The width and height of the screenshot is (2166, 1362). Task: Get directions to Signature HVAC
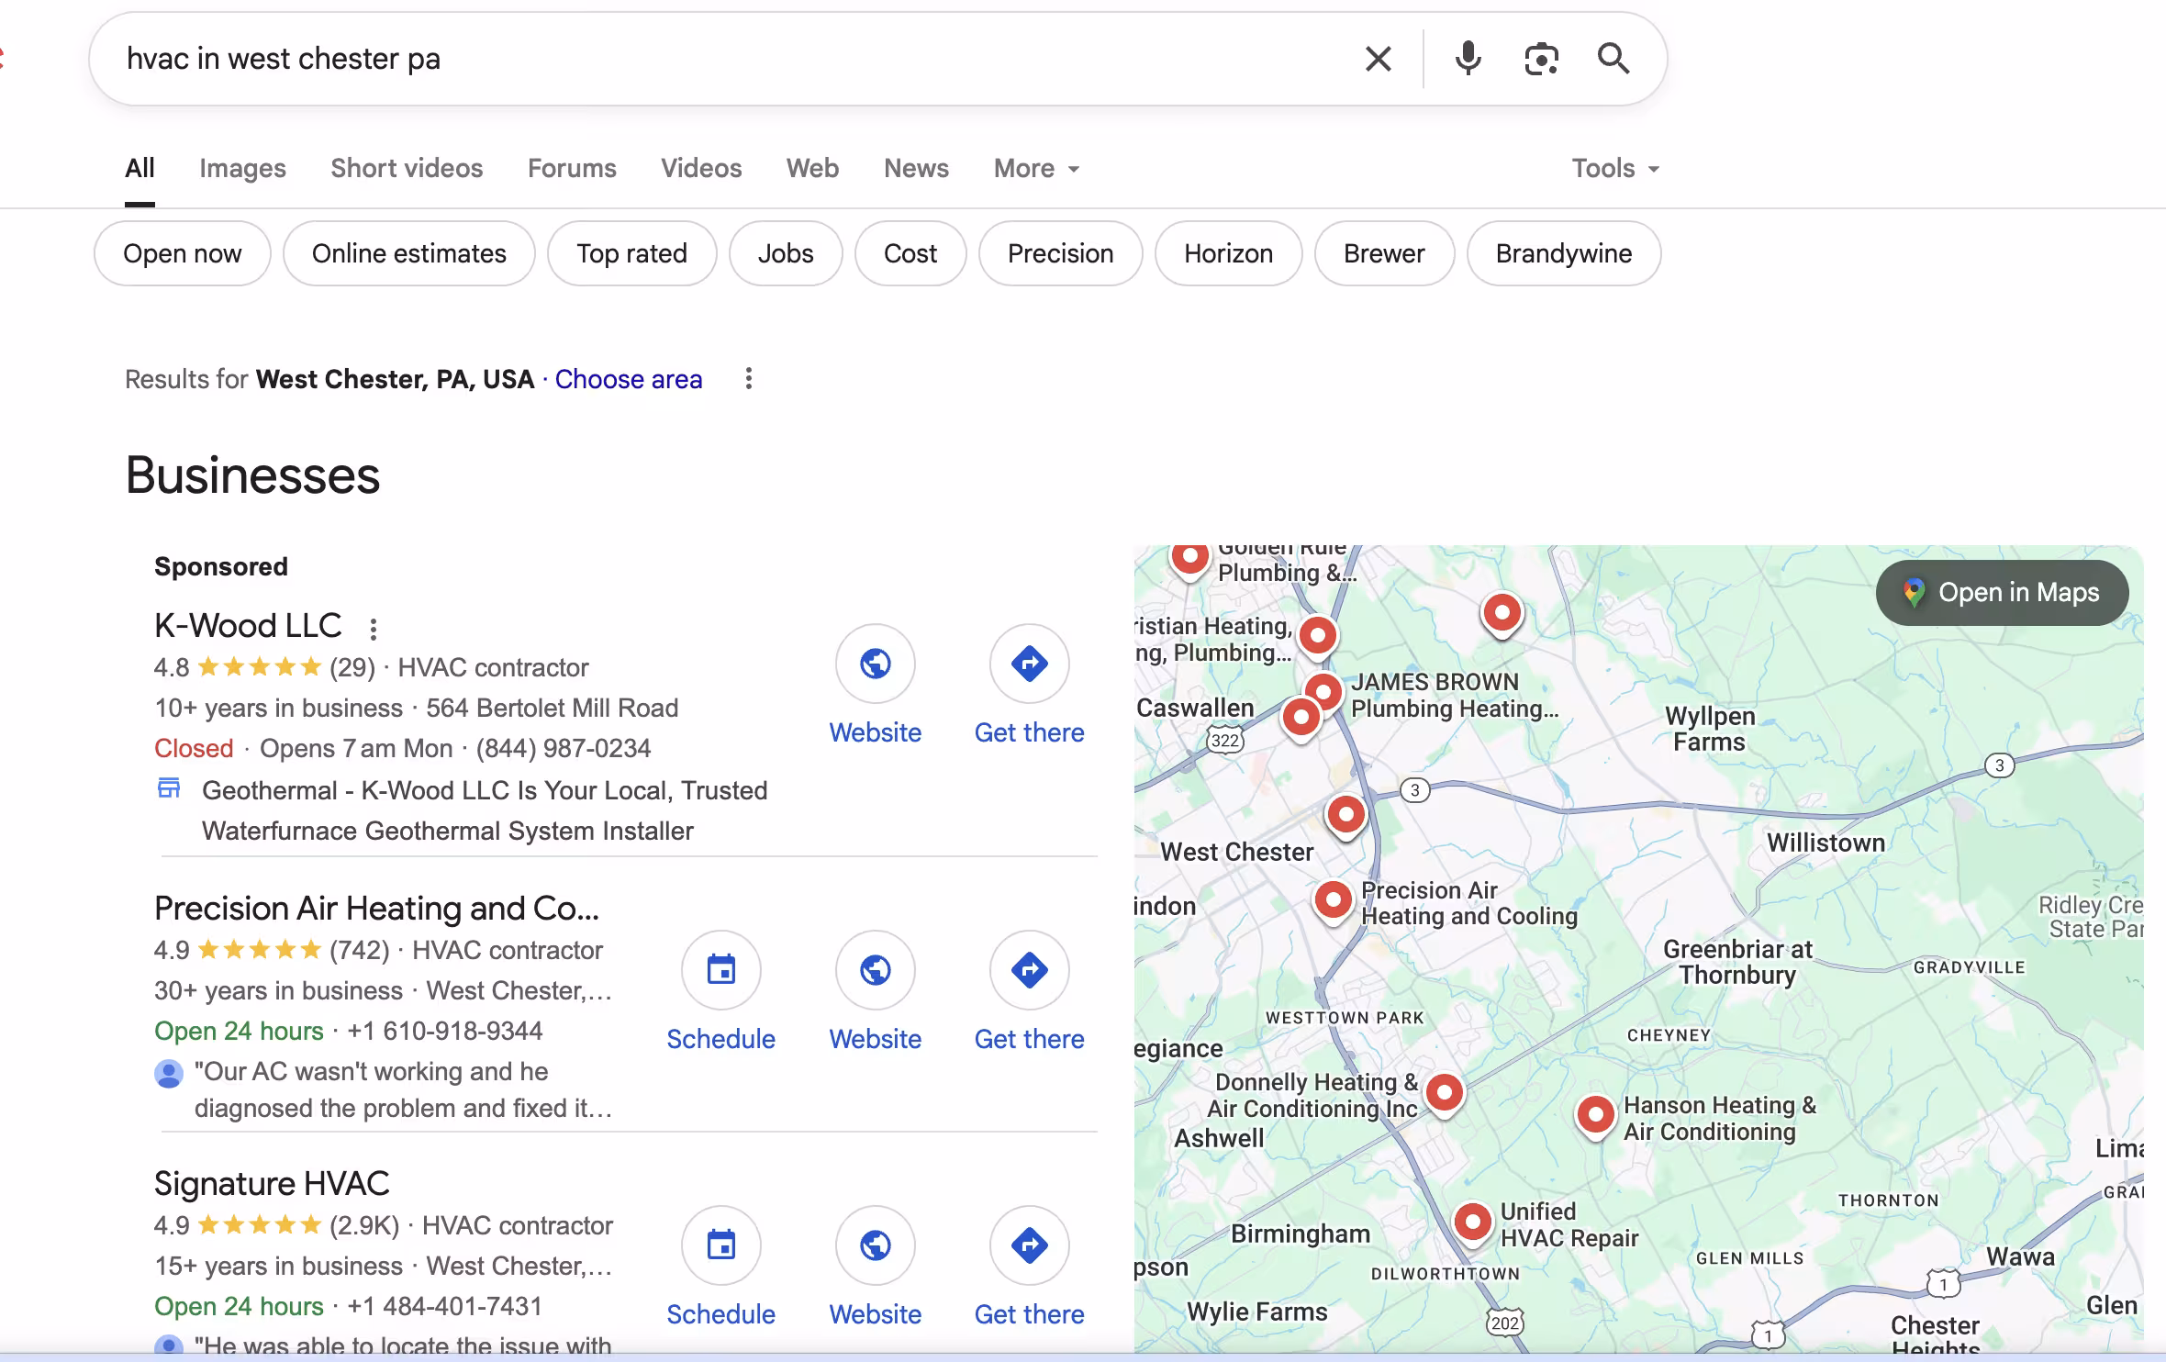coord(1030,1245)
